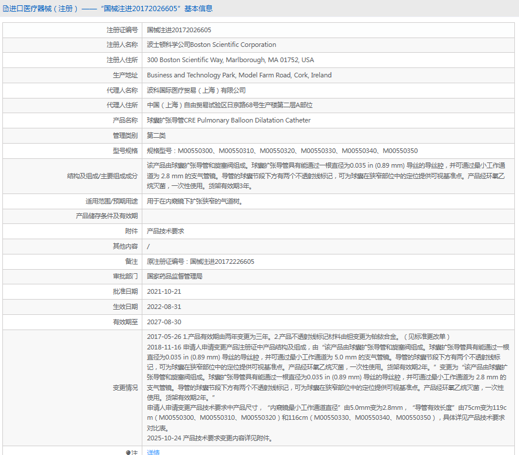This screenshot has height=455, width=519.
Task: Click the 产品名称 field label
Action: pos(125,120)
